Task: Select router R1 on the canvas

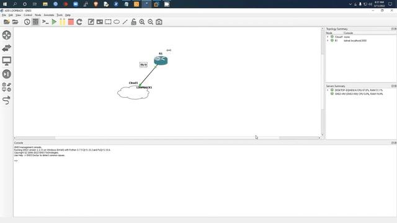Action: (x=161, y=61)
